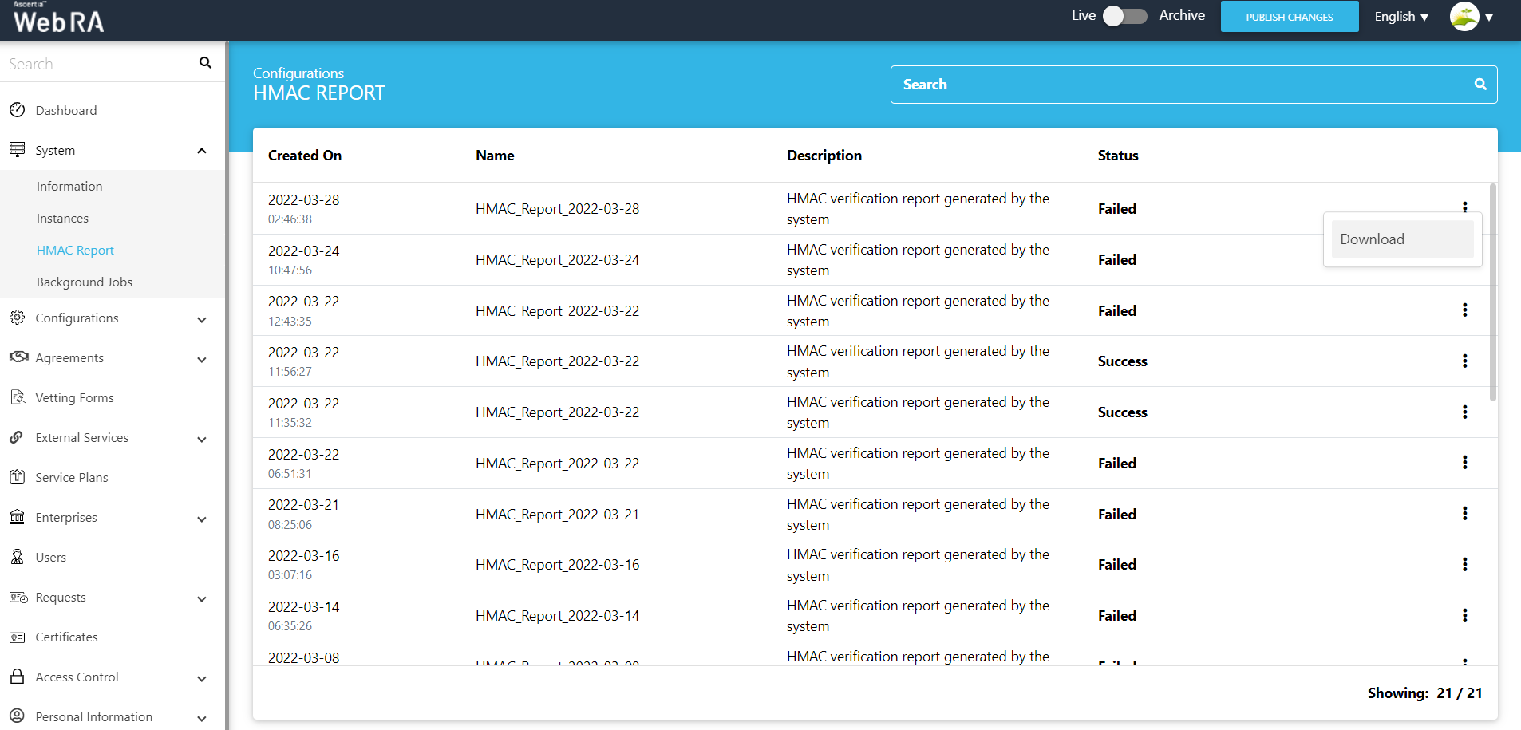The height and width of the screenshot is (730, 1521).
Task: Collapse the System menu section
Action: [202, 151]
